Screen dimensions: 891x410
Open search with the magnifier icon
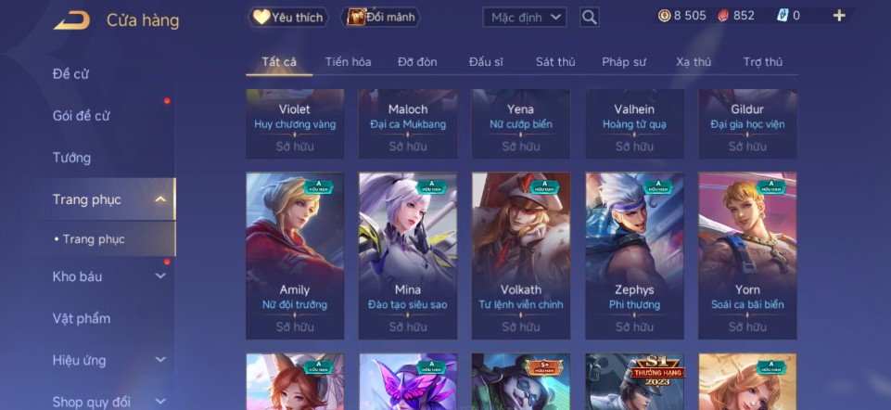point(590,17)
